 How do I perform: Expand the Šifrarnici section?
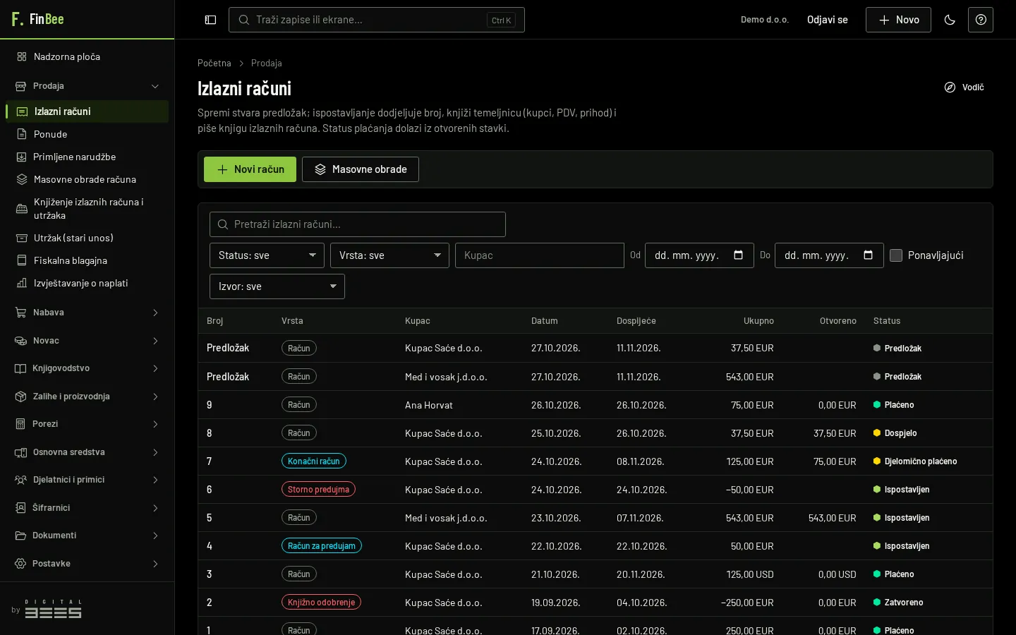[87, 508]
